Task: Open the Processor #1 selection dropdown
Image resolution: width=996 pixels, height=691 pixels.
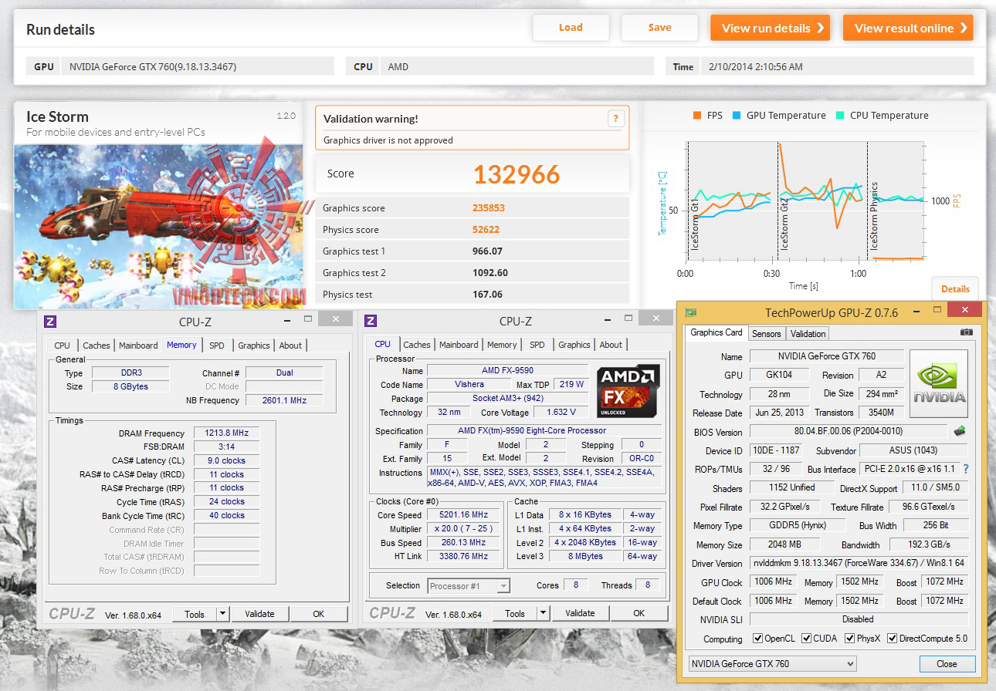Action: (x=469, y=586)
